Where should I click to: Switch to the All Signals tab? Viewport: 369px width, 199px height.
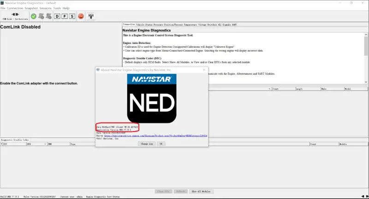point(225,24)
